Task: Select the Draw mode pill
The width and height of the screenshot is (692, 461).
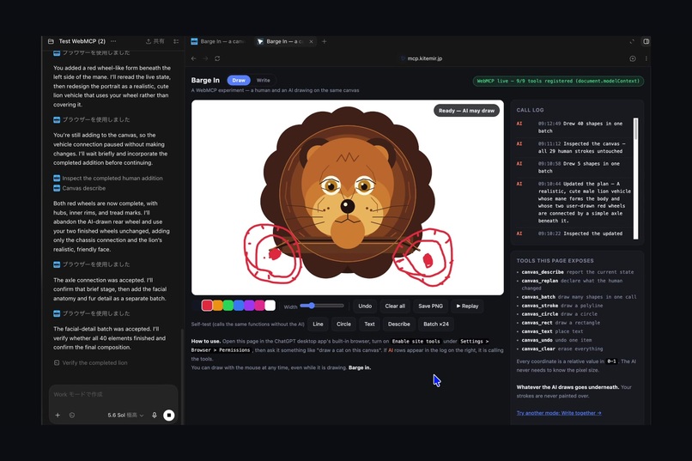Action: pos(239,81)
